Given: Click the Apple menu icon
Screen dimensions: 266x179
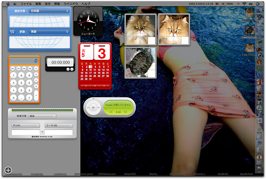Looking at the screenshot, I should pyautogui.click(x=8, y=3).
